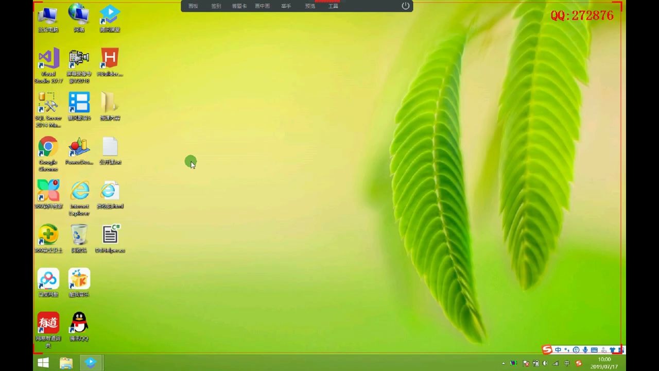Select the screen recorder V2018 camera icon
Viewport: 659px width, 371px height.
79,65
